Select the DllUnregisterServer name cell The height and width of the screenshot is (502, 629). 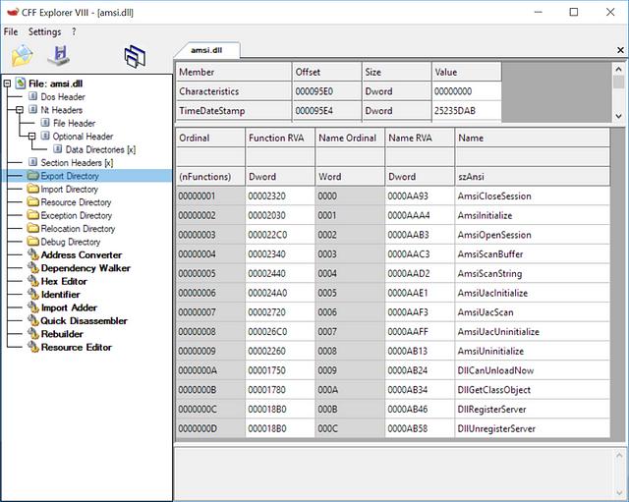(x=533, y=428)
